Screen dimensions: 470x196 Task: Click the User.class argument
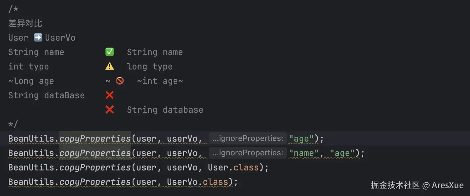[233, 167]
